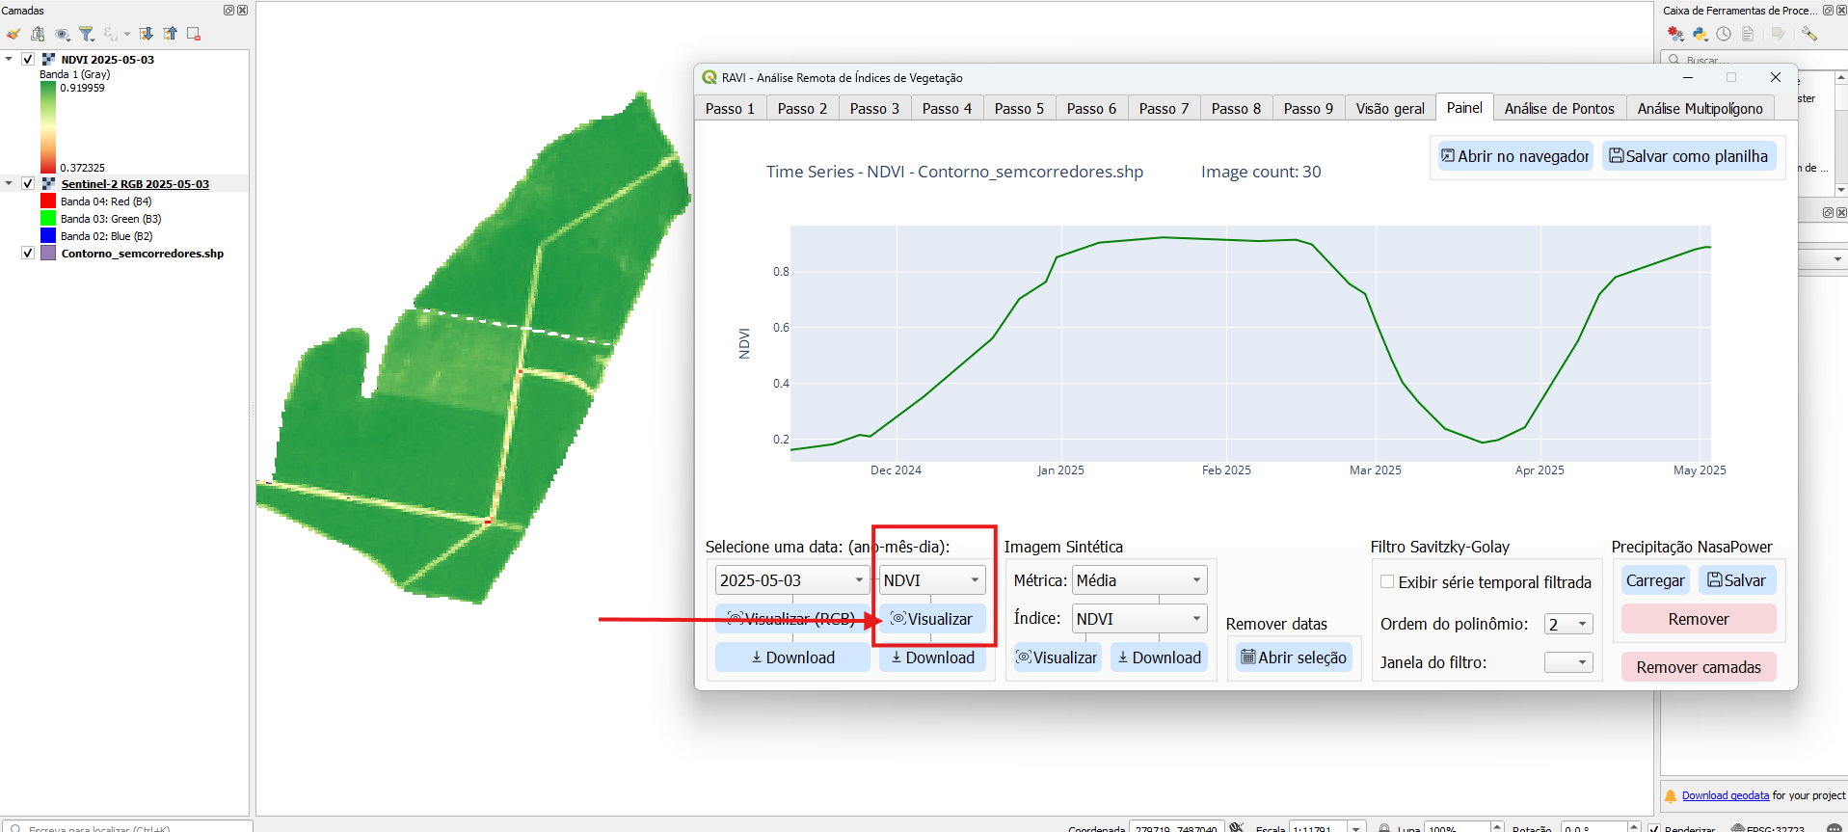Viewport: 1848px width, 832px height.
Task: Switch to Análise de Pontos tab
Action: coord(1559,108)
